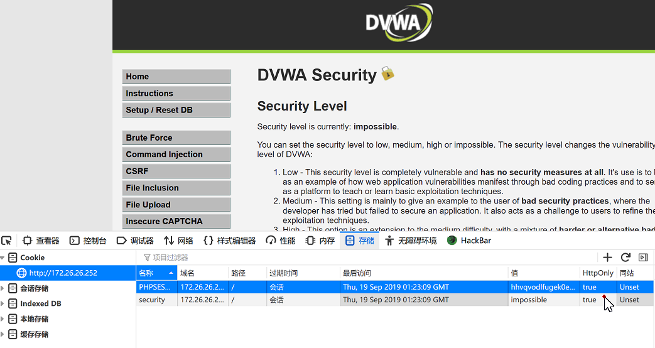Open the Home menu item
Image resolution: width=655 pixels, height=348 pixels.
tap(176, 77)
